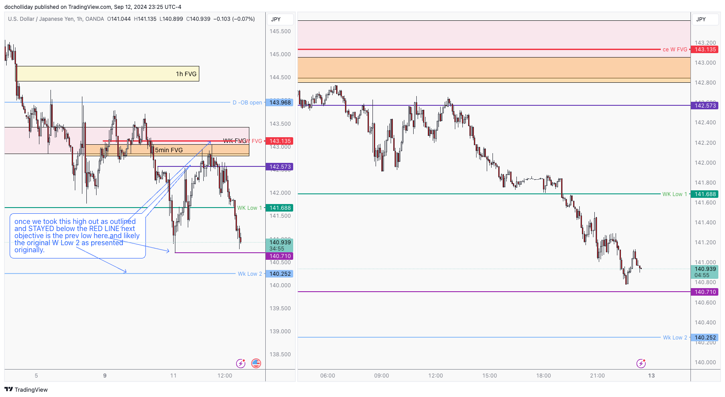Click date 5 on left time axis

36,376
